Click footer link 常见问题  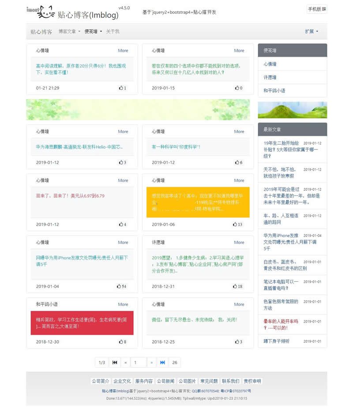(x=209, y=381)
